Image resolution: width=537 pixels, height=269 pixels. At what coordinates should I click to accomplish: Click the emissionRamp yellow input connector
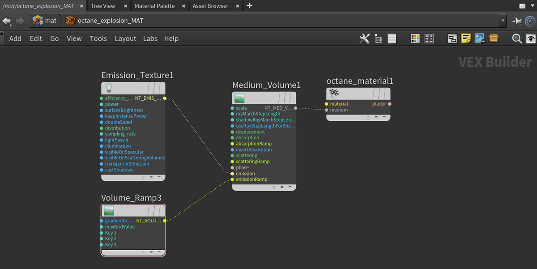coord(232,179)
